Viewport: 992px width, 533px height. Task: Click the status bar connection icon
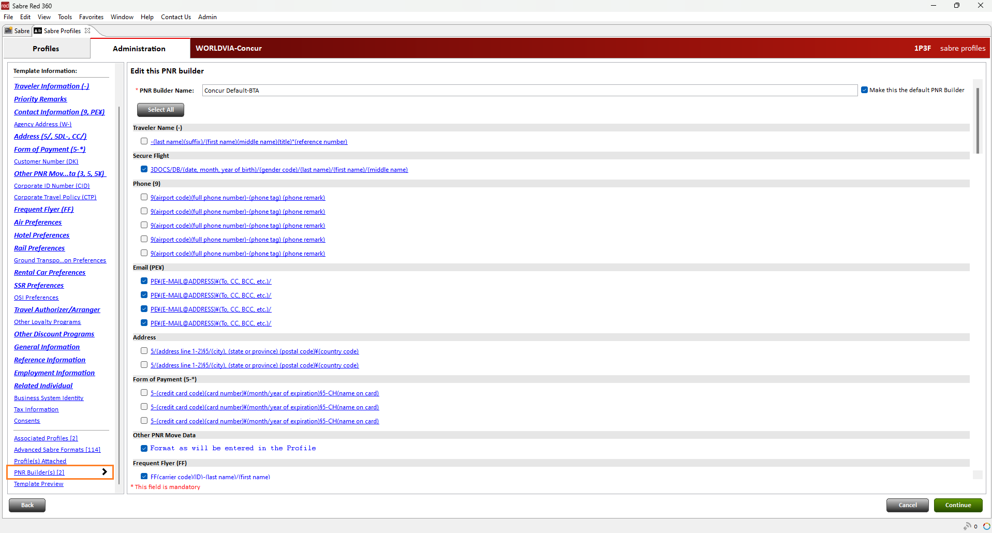tap(967, 526)
